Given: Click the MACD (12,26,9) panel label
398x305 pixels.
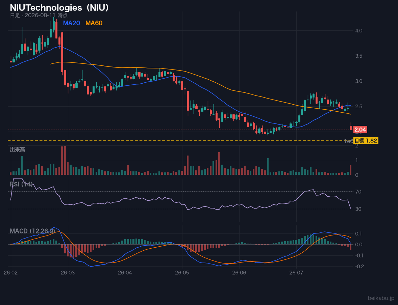Looking at the screenshot, I should click(x=32, y=231).
